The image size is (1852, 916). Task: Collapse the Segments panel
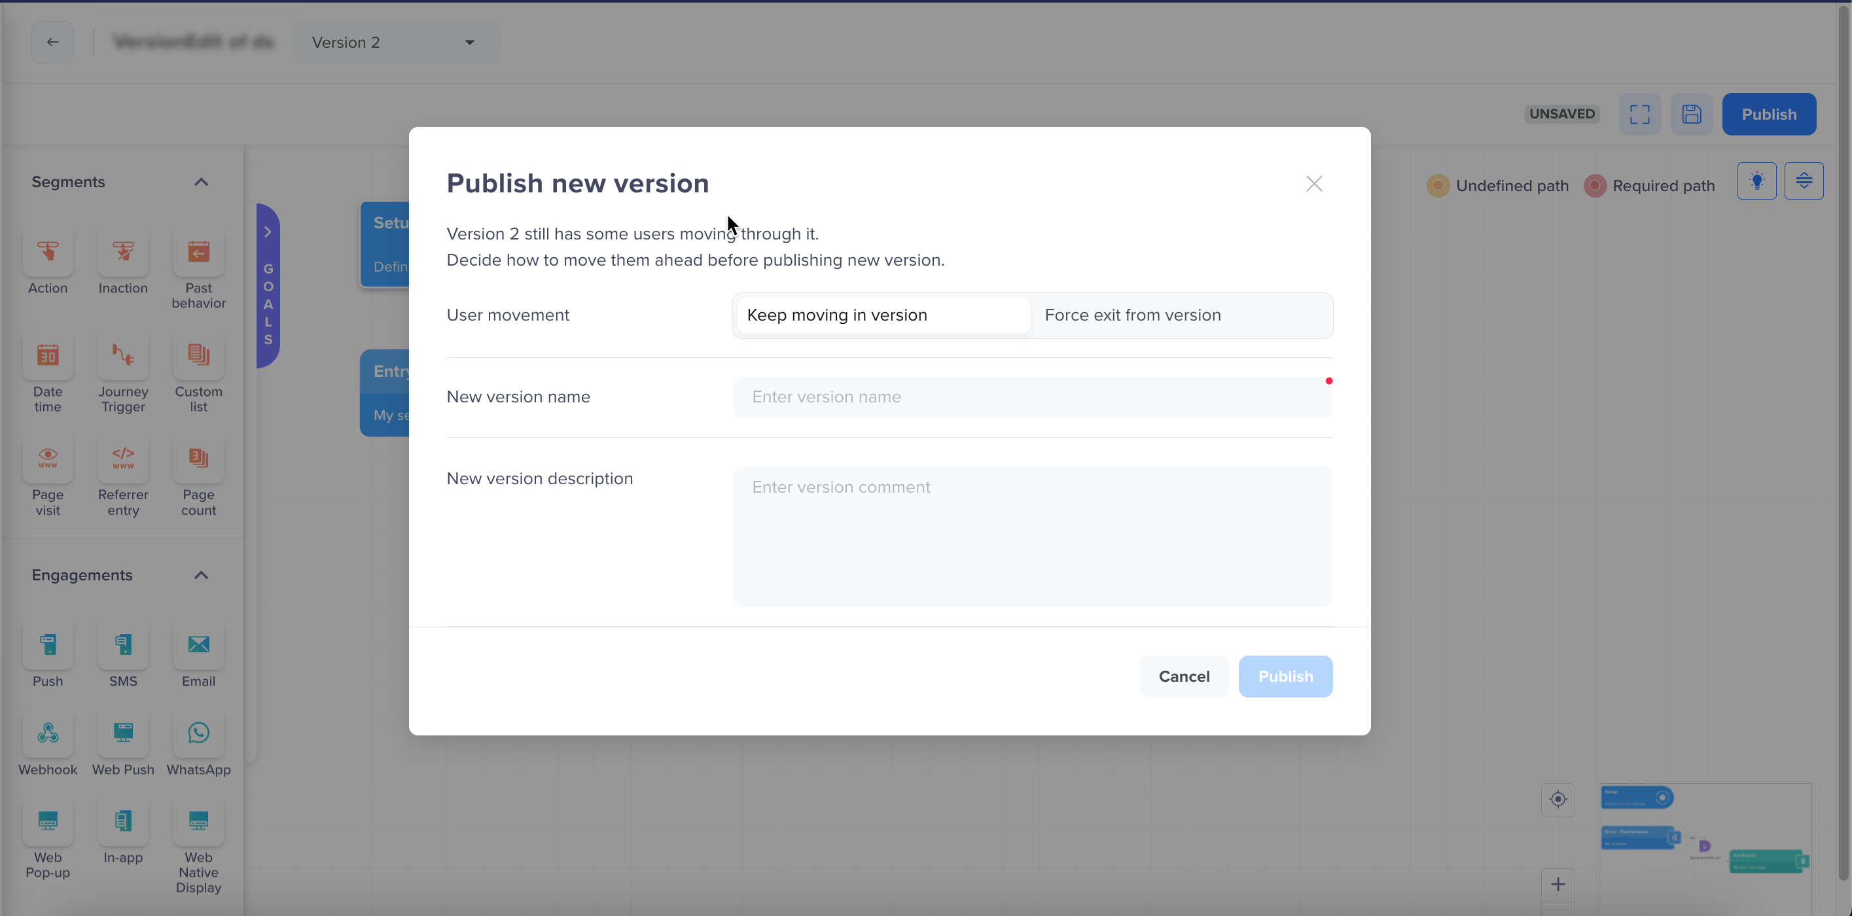pos(202,183)
